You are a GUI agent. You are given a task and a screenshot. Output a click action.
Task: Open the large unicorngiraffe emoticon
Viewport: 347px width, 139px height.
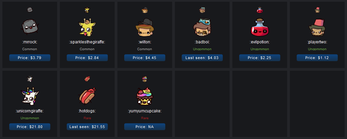pos(30,96)
